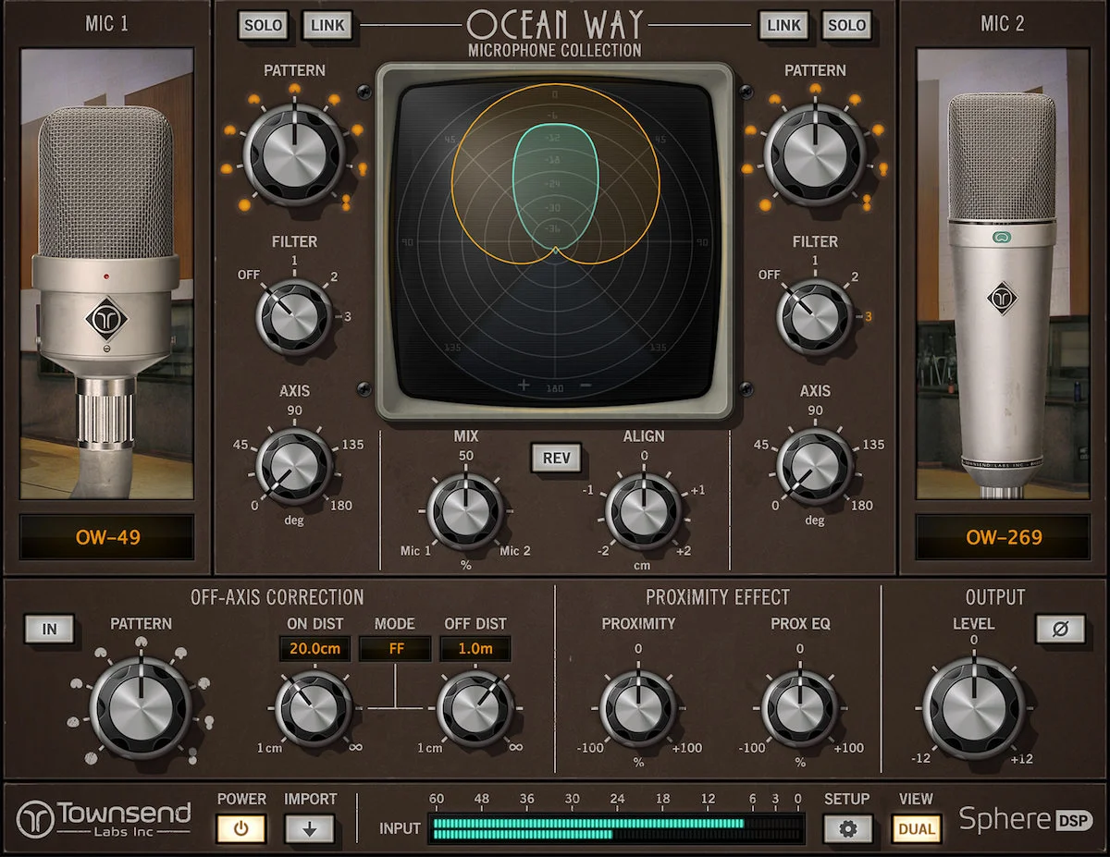Solo Mic 1 with left SOLO button
This screenshot has height=857, width=1110.
coord(263,25)
